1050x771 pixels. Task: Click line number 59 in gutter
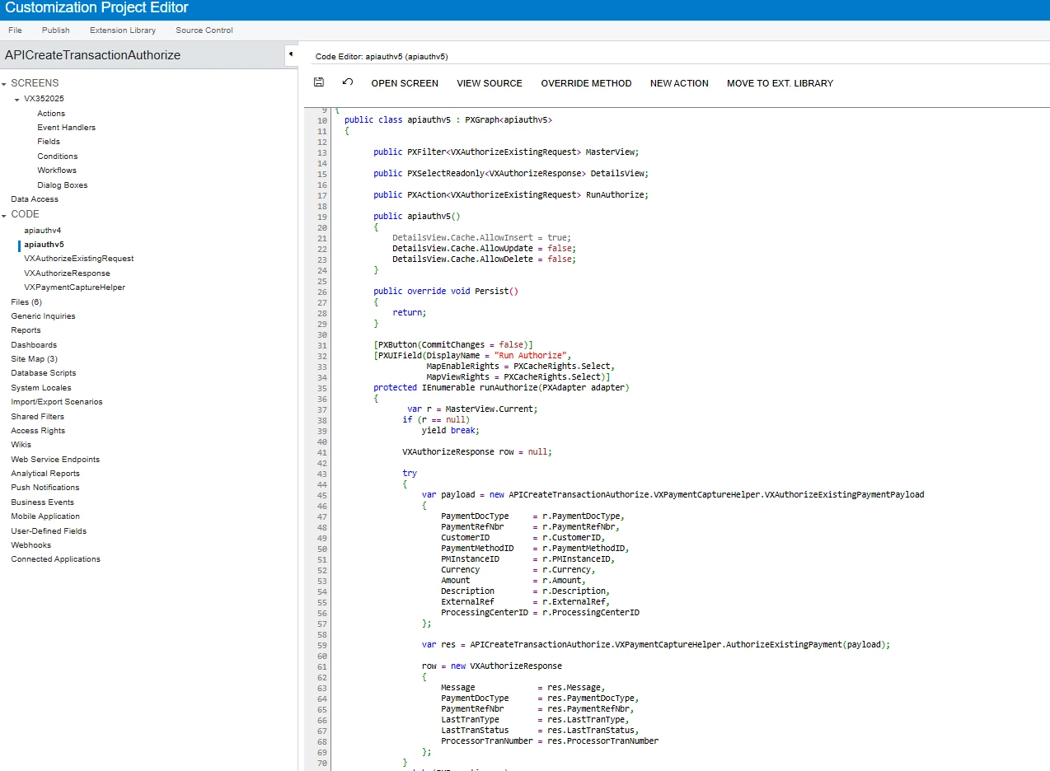[321, 645]
